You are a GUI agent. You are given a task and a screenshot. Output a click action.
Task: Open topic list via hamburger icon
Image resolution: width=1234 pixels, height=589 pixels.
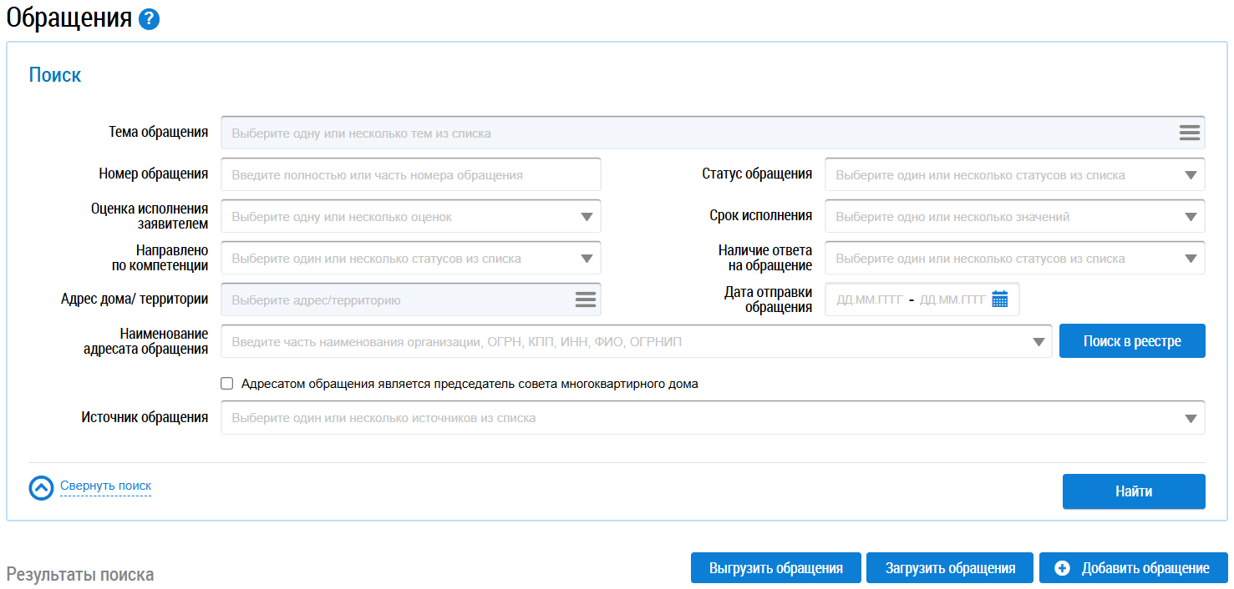point(1189,133)
